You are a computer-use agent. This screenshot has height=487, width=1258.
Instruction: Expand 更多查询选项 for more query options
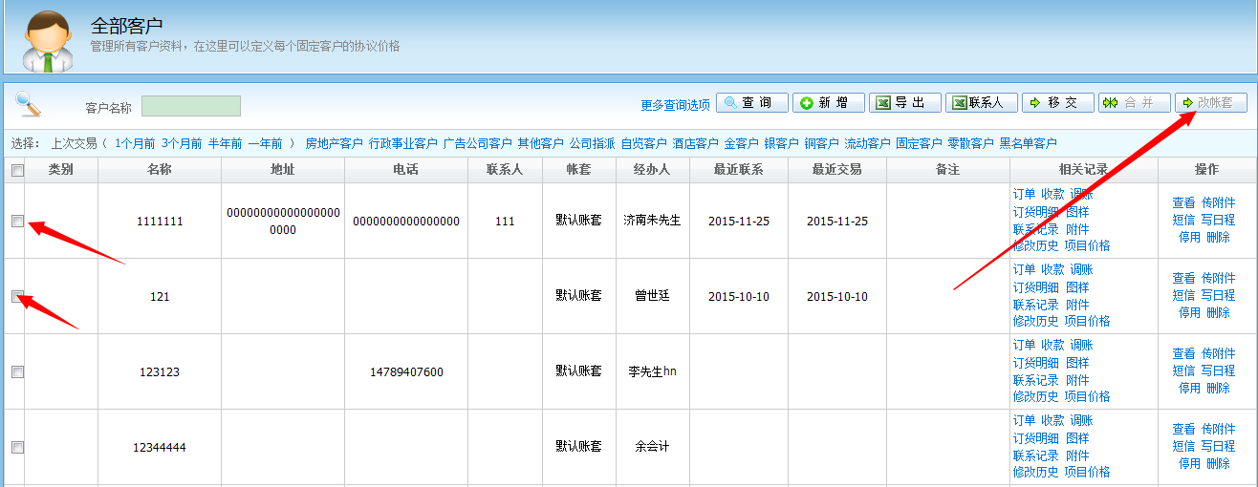[x=675, y=105]
